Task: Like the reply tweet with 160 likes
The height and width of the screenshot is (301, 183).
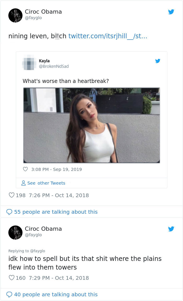Action: click(x=12, y=278)
